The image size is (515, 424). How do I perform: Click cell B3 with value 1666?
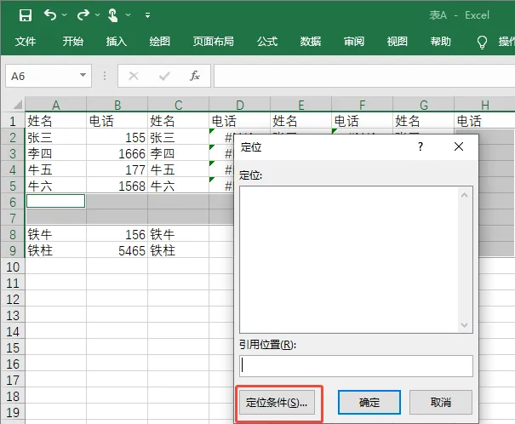tap(117, 153)
